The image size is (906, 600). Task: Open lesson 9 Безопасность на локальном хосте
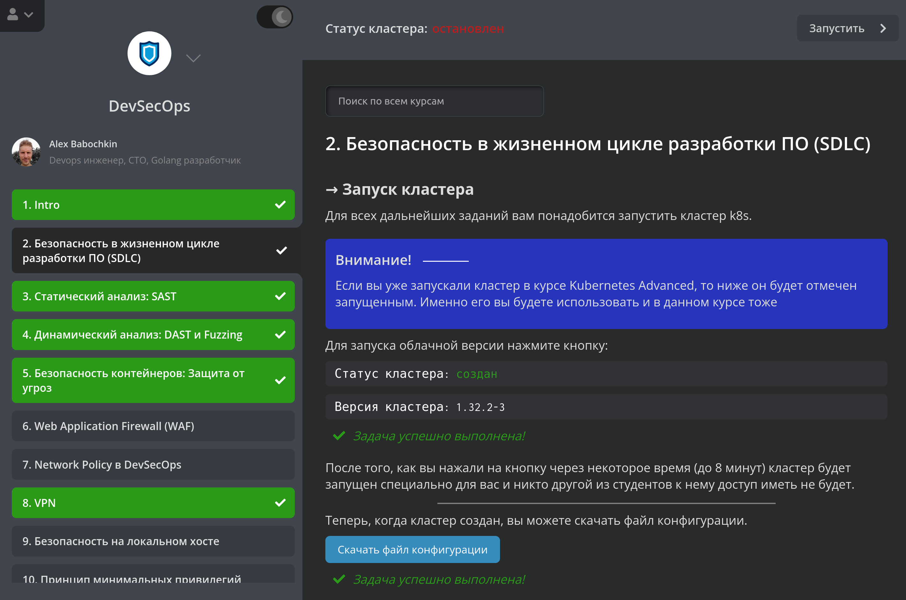pyautogui.click(x=153, y=541)
